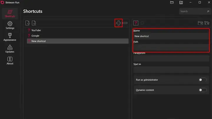Click the Path input field

171,47
